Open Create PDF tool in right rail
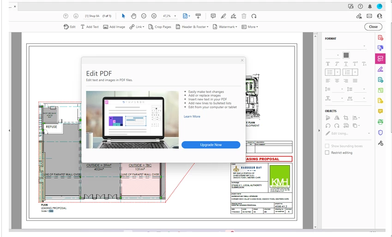This screenshot has width=392, height=237. 380,38
